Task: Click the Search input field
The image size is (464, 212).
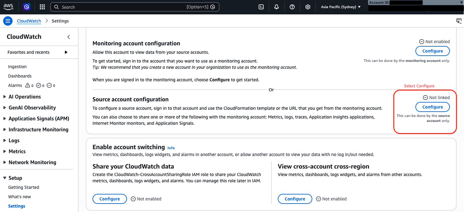Action: (135, 7)
